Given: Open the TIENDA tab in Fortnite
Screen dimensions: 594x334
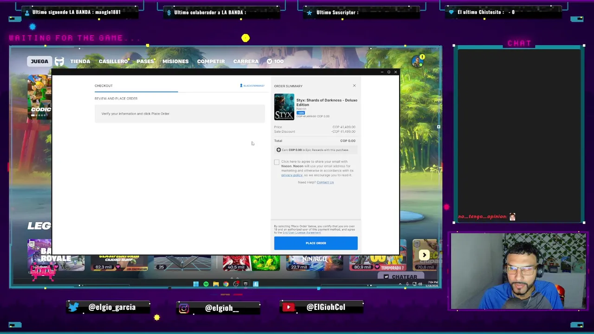Looking at the screenshot, I should pyautogui.click(x=80, y=61).
